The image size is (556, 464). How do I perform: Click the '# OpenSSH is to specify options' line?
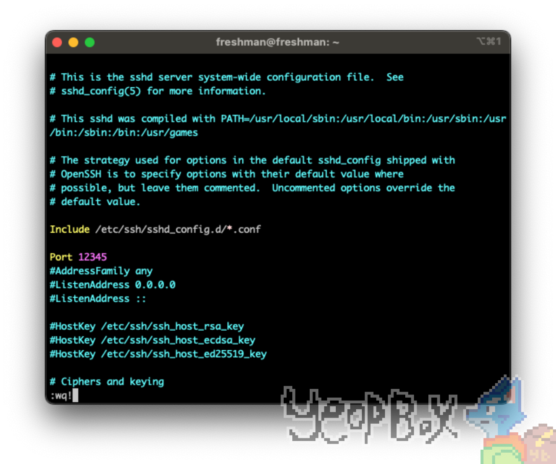click(227, 174)
